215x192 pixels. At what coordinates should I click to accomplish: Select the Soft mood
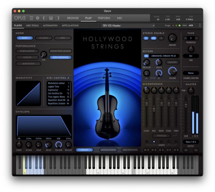[x=25, y=38]
